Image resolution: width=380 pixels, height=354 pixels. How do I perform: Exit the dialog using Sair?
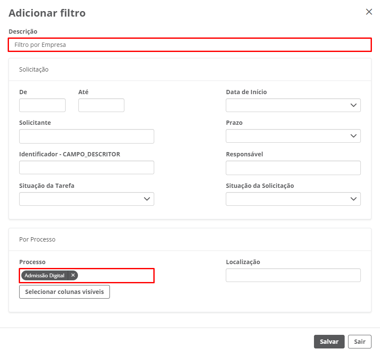[360, 342]
